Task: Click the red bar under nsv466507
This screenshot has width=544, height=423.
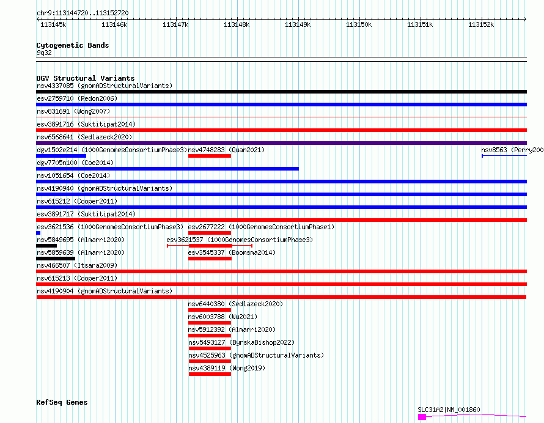Action: 281,271
